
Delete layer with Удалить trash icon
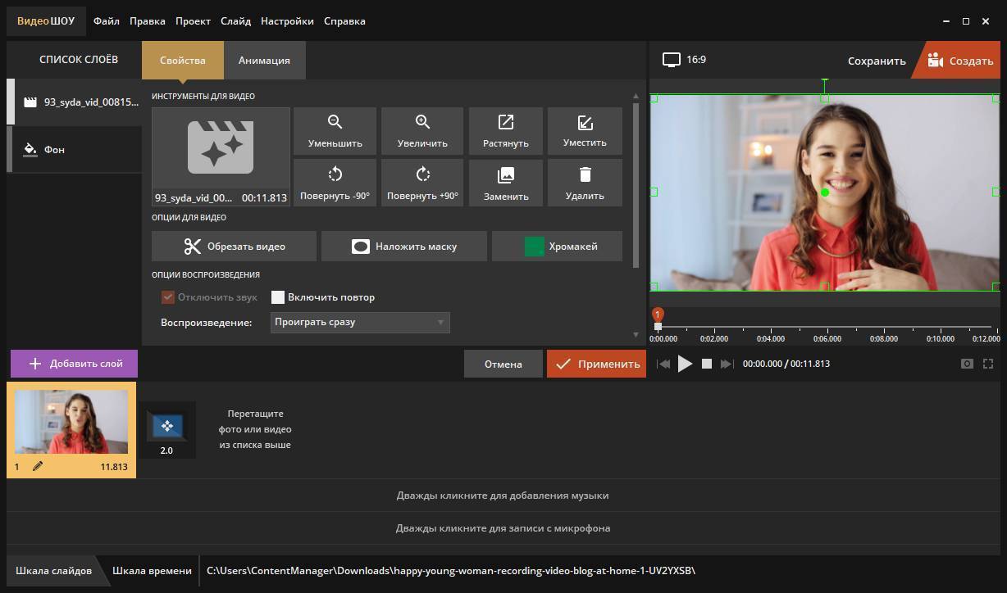pos(585,174)
